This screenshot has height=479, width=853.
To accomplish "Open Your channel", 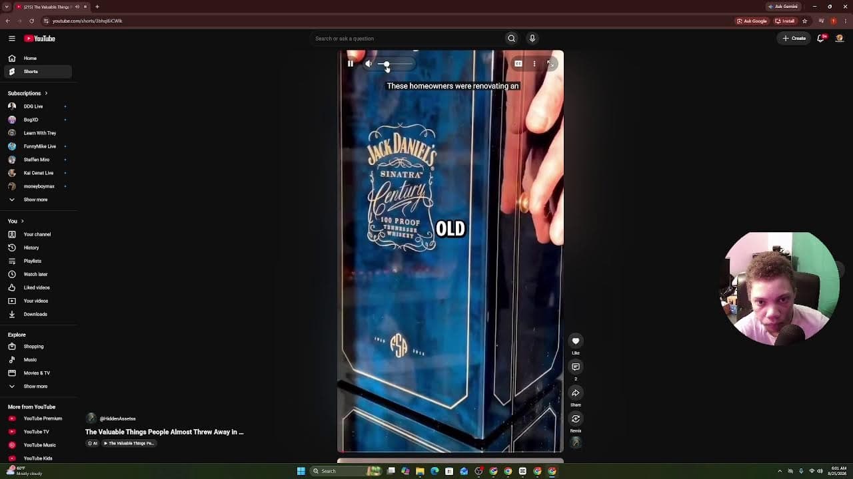I will pos(38,234).
